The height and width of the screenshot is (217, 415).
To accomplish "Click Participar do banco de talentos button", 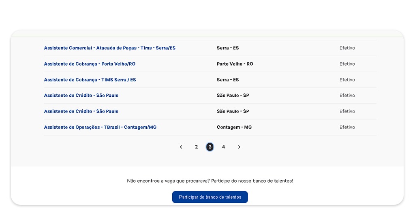I will click(210, 197).
